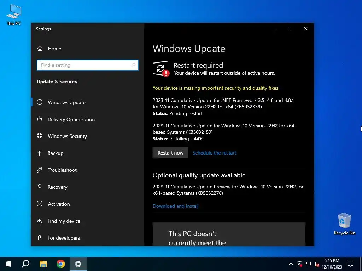
Task: Select Windows Update in the sidebar
Action: tap(88, 102)
